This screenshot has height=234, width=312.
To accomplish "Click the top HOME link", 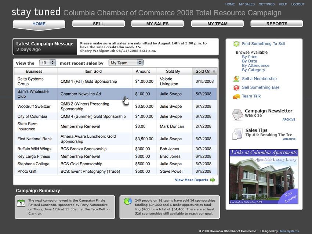I will [230, 4].
